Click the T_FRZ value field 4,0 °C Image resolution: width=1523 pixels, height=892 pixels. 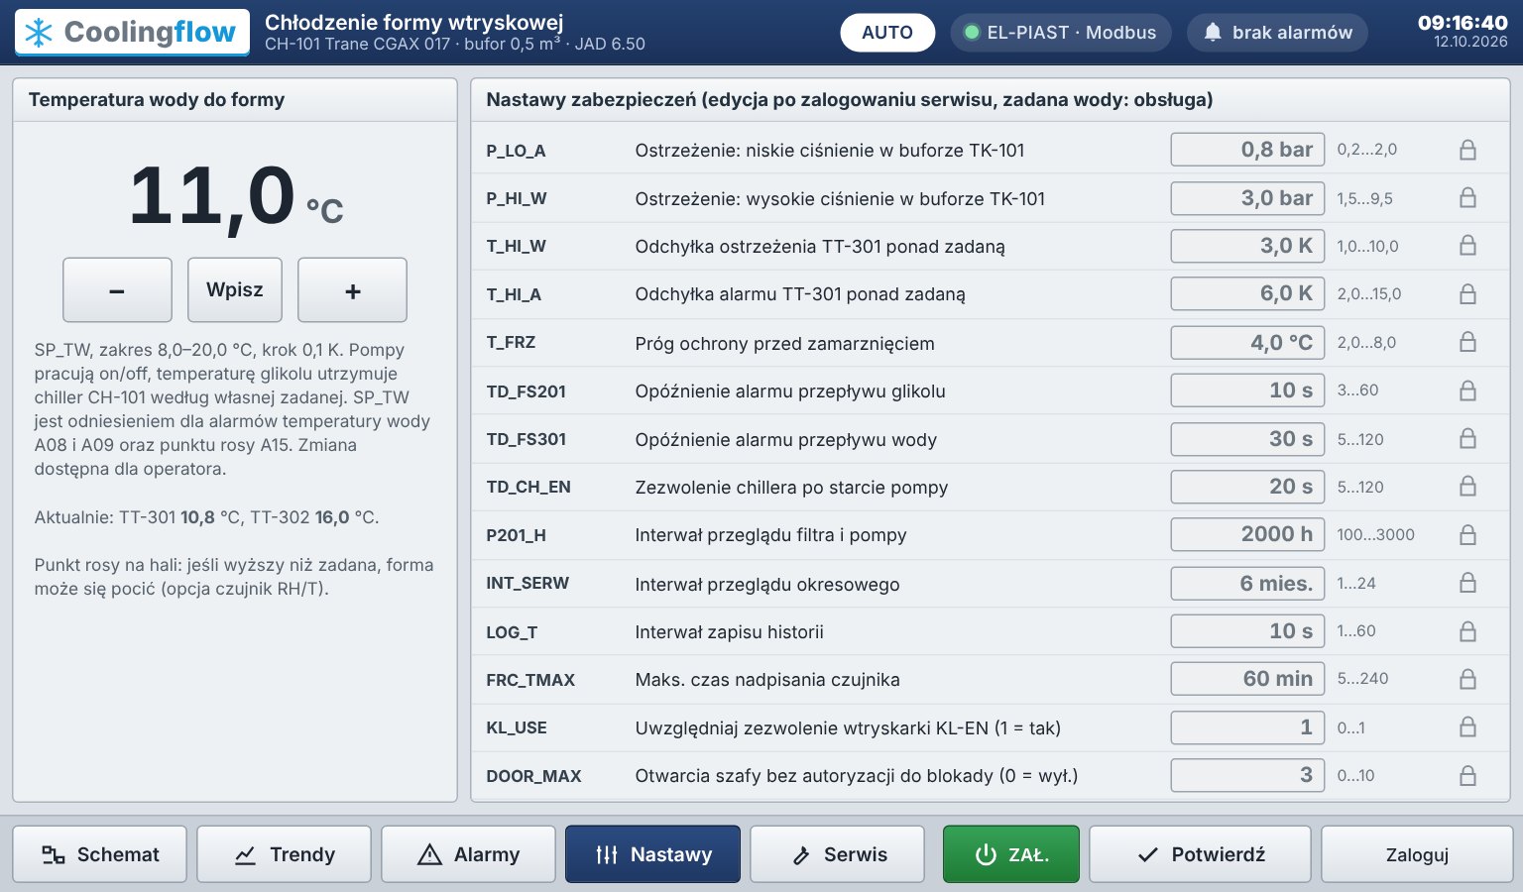click(1247, 342)
